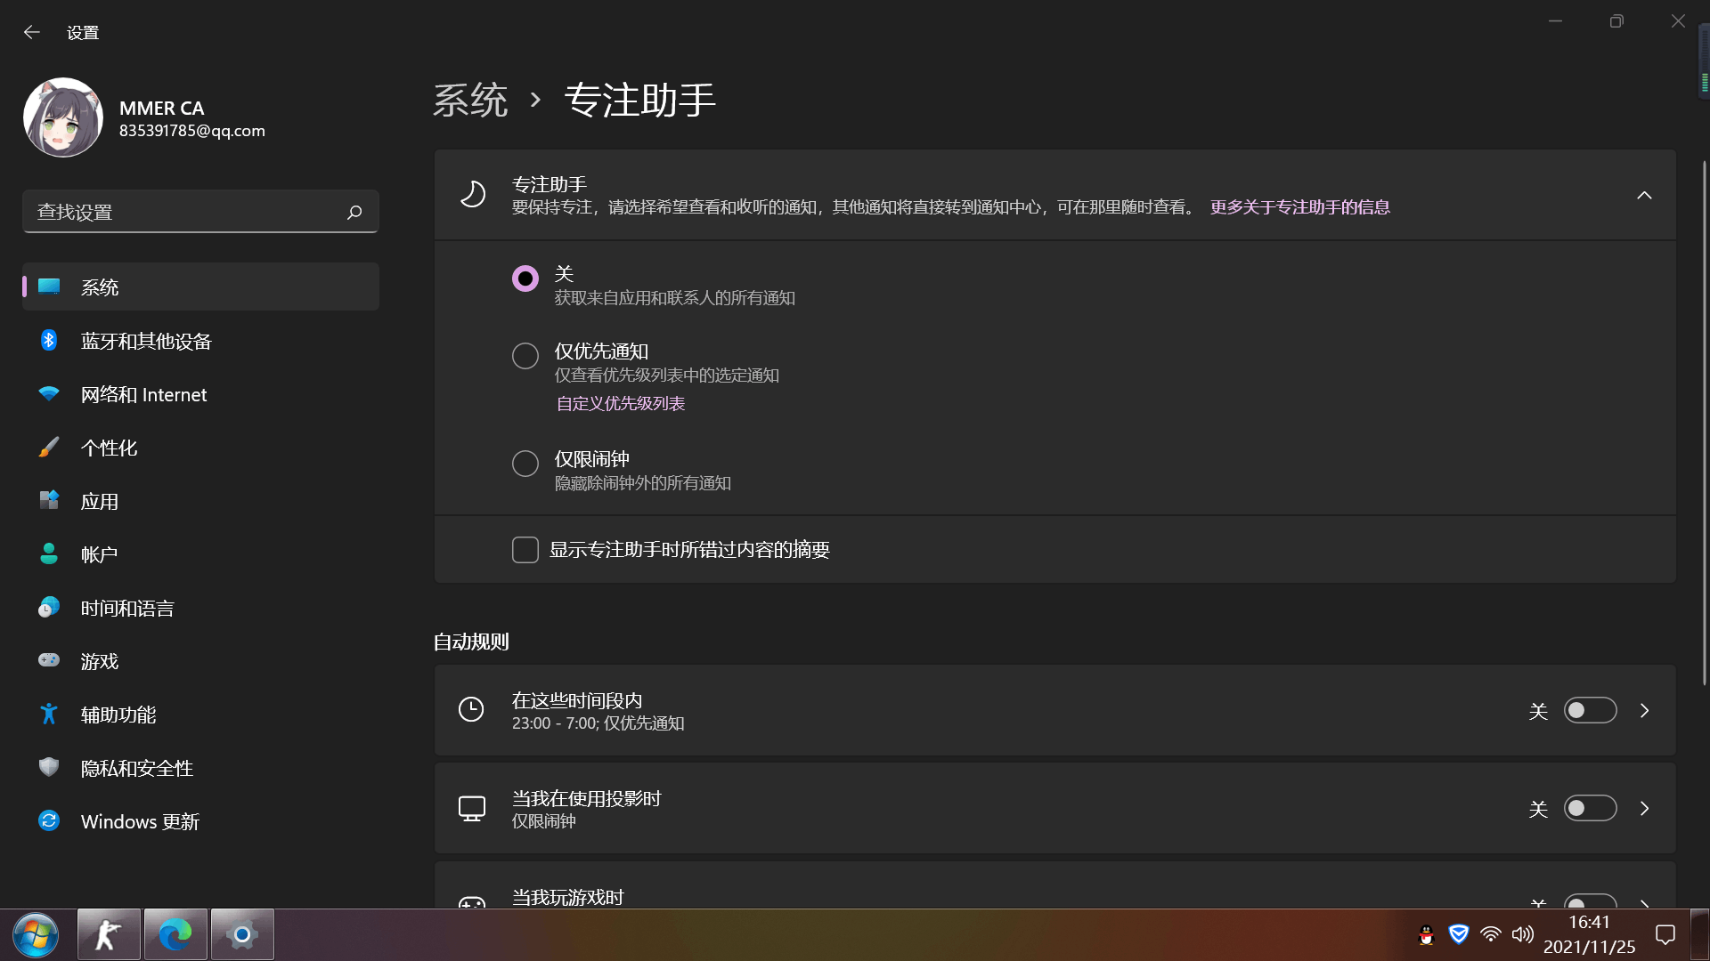
Task: Open 更多关于专注助手的信息 link
Action: [x=1299, y=207]
